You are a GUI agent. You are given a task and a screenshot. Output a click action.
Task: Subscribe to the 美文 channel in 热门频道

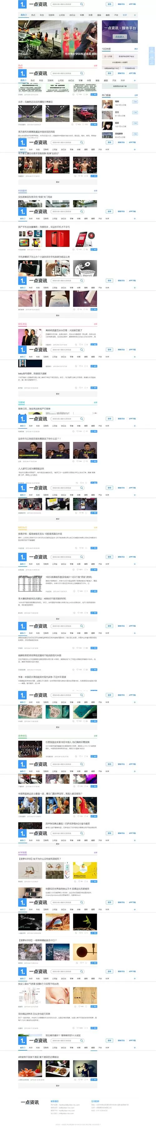pos(135,112)
